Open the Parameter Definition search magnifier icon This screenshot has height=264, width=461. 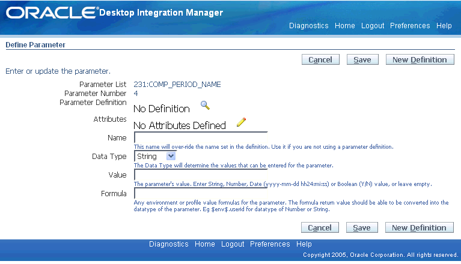[x=205, y=105]
